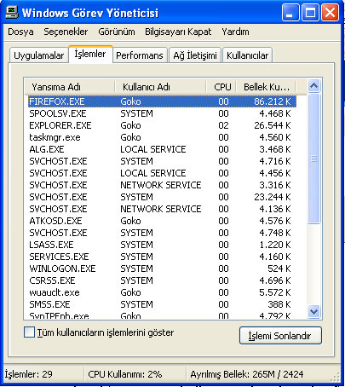Select the FIREFOX.EXE process row
Viewport: 345px width, 387px height.
[x=162, y=101]
